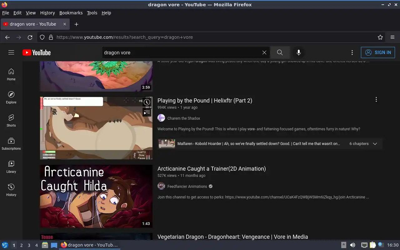Bookmark this page with star icon
The height and width of the screenshot is (250, 400).
click(380, 37)
